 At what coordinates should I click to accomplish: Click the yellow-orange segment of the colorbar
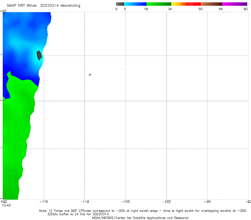pyautogui.click(x=180, y=4)
